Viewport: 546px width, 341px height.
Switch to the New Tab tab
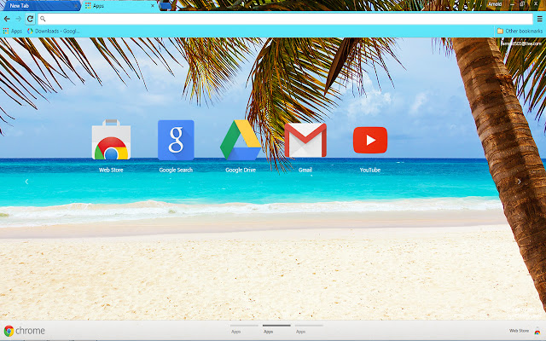tap(40, 6)
